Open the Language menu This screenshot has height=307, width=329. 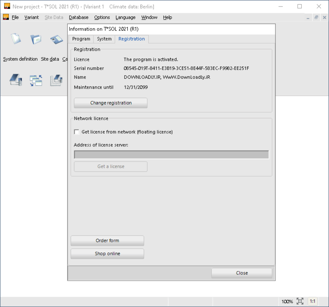point(125,18)
